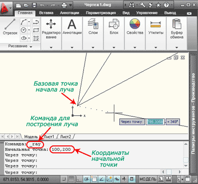This screenshot has height=184, width=198.
Task: Select the Arc drawing tool
Action: tap(23, 22)
